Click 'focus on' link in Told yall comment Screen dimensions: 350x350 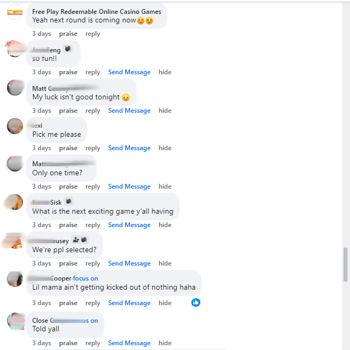90,321
